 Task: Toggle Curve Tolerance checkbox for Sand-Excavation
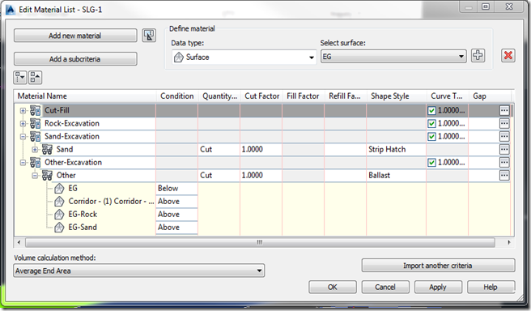pos(431,137)
